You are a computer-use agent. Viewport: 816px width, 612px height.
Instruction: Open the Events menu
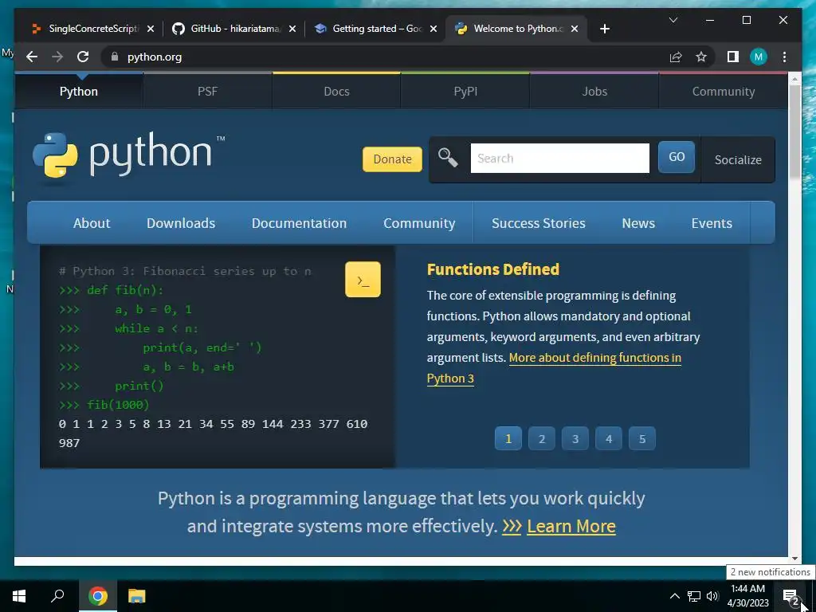(712, 223)
